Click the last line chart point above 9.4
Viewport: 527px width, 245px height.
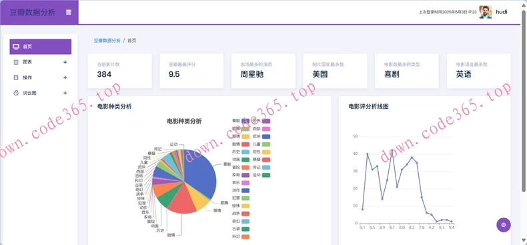452,222
